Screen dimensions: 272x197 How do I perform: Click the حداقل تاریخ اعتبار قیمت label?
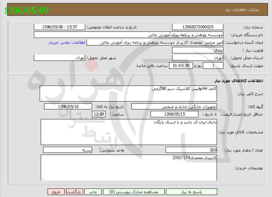242,114
